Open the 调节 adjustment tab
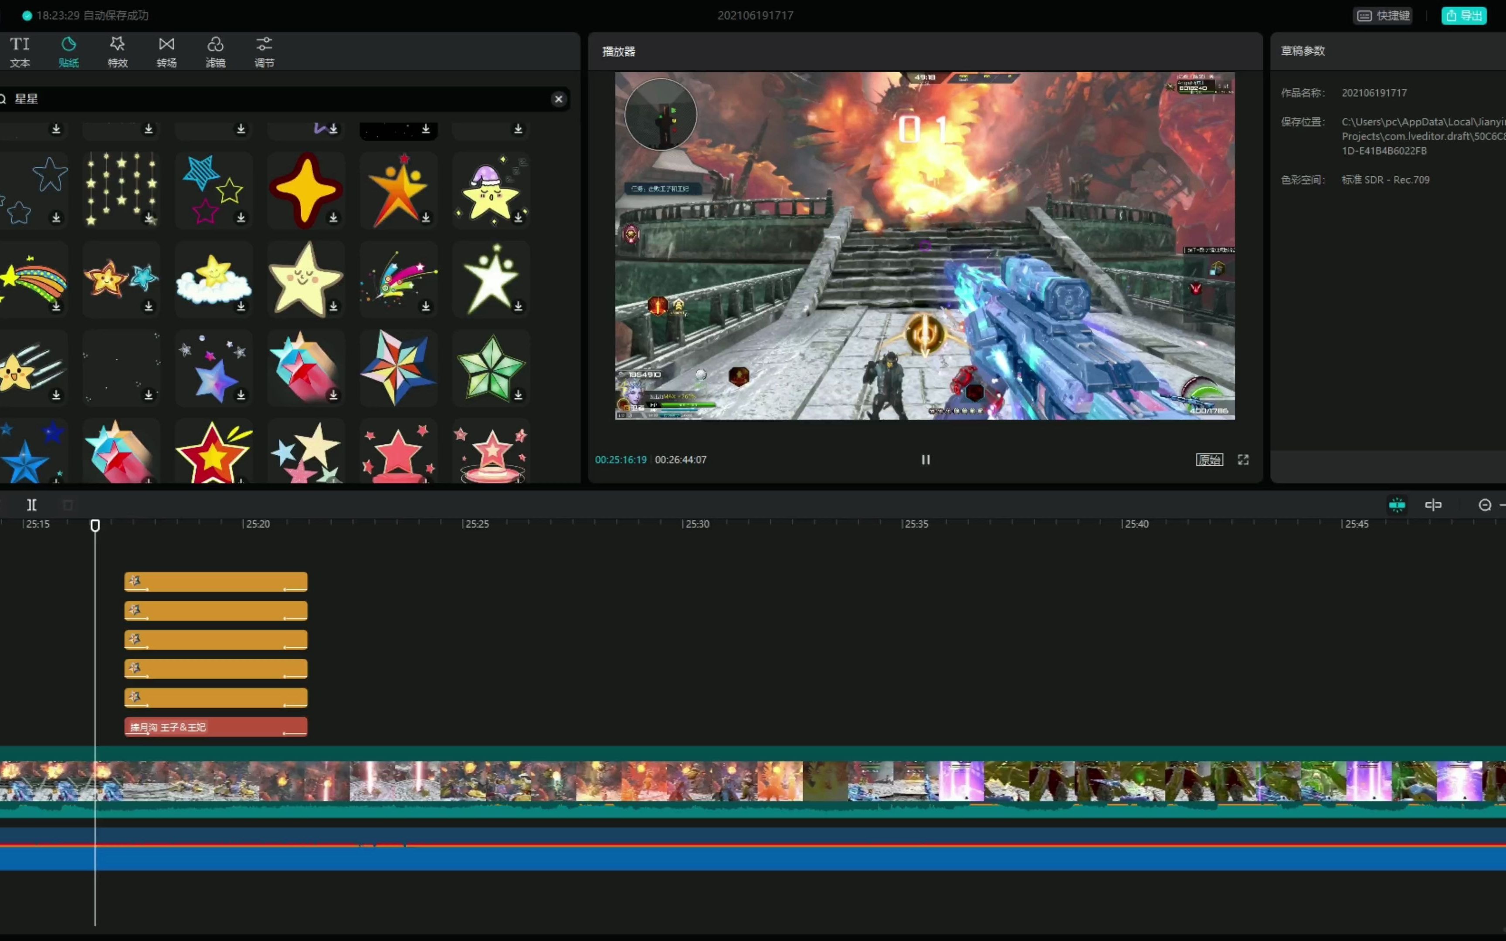The image size is (1506, 941). click(264, 52)
